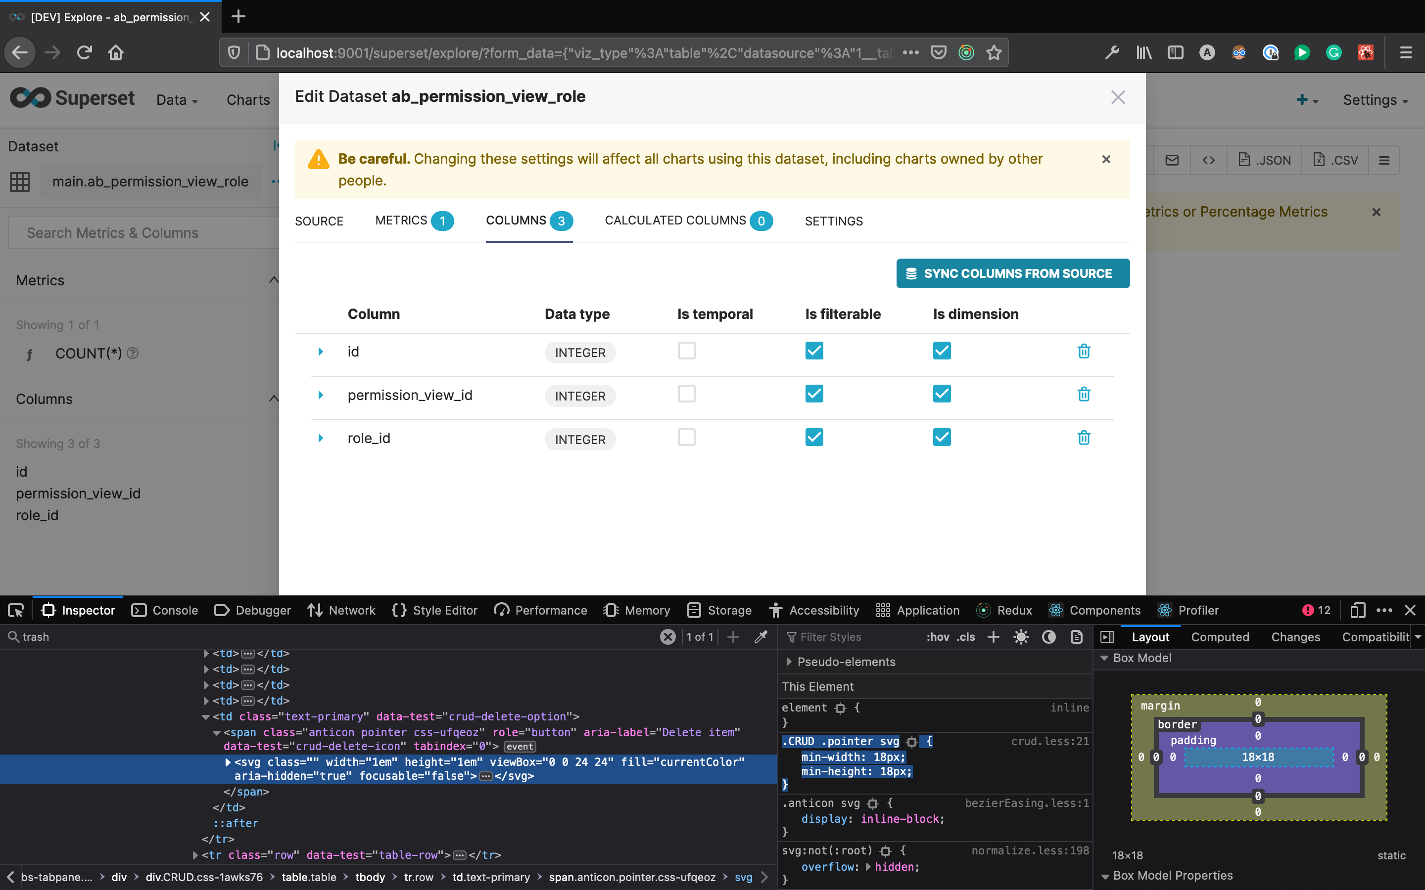Uncheck Is filterable for permission_view_id

(814, 394)
